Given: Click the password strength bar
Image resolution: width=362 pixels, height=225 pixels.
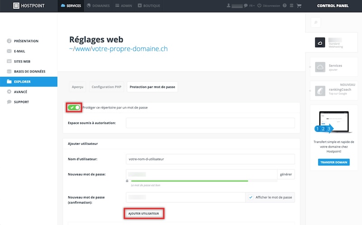Looking at the screenshot, I should [x=204, y=181].
